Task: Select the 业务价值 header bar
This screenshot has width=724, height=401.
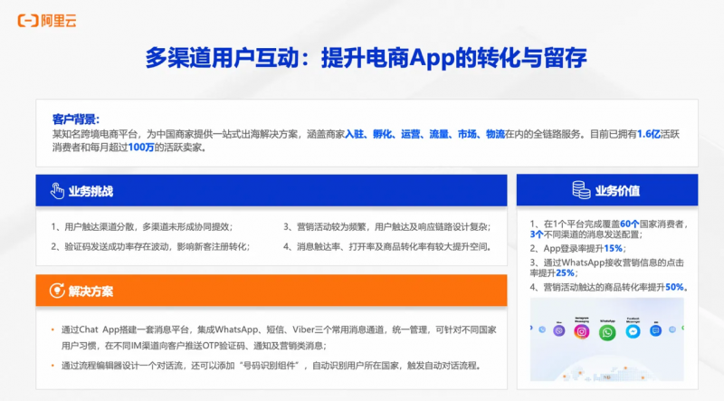Action: pyautogui.click(x=606, y=190)
